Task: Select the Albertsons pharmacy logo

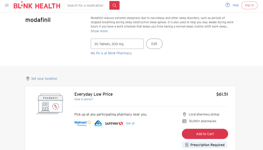Action: coord(98,123)
